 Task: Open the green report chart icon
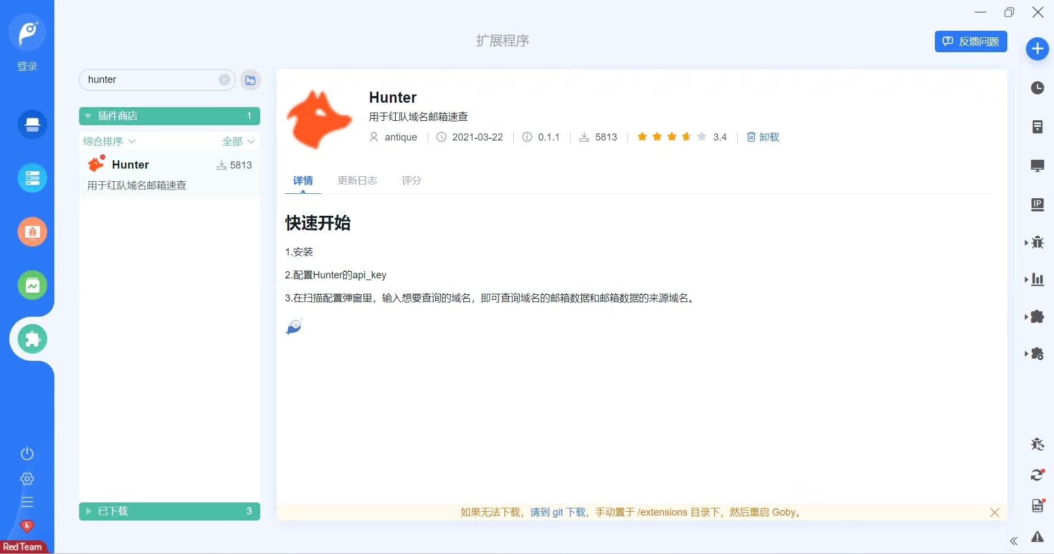pos(32,286)
